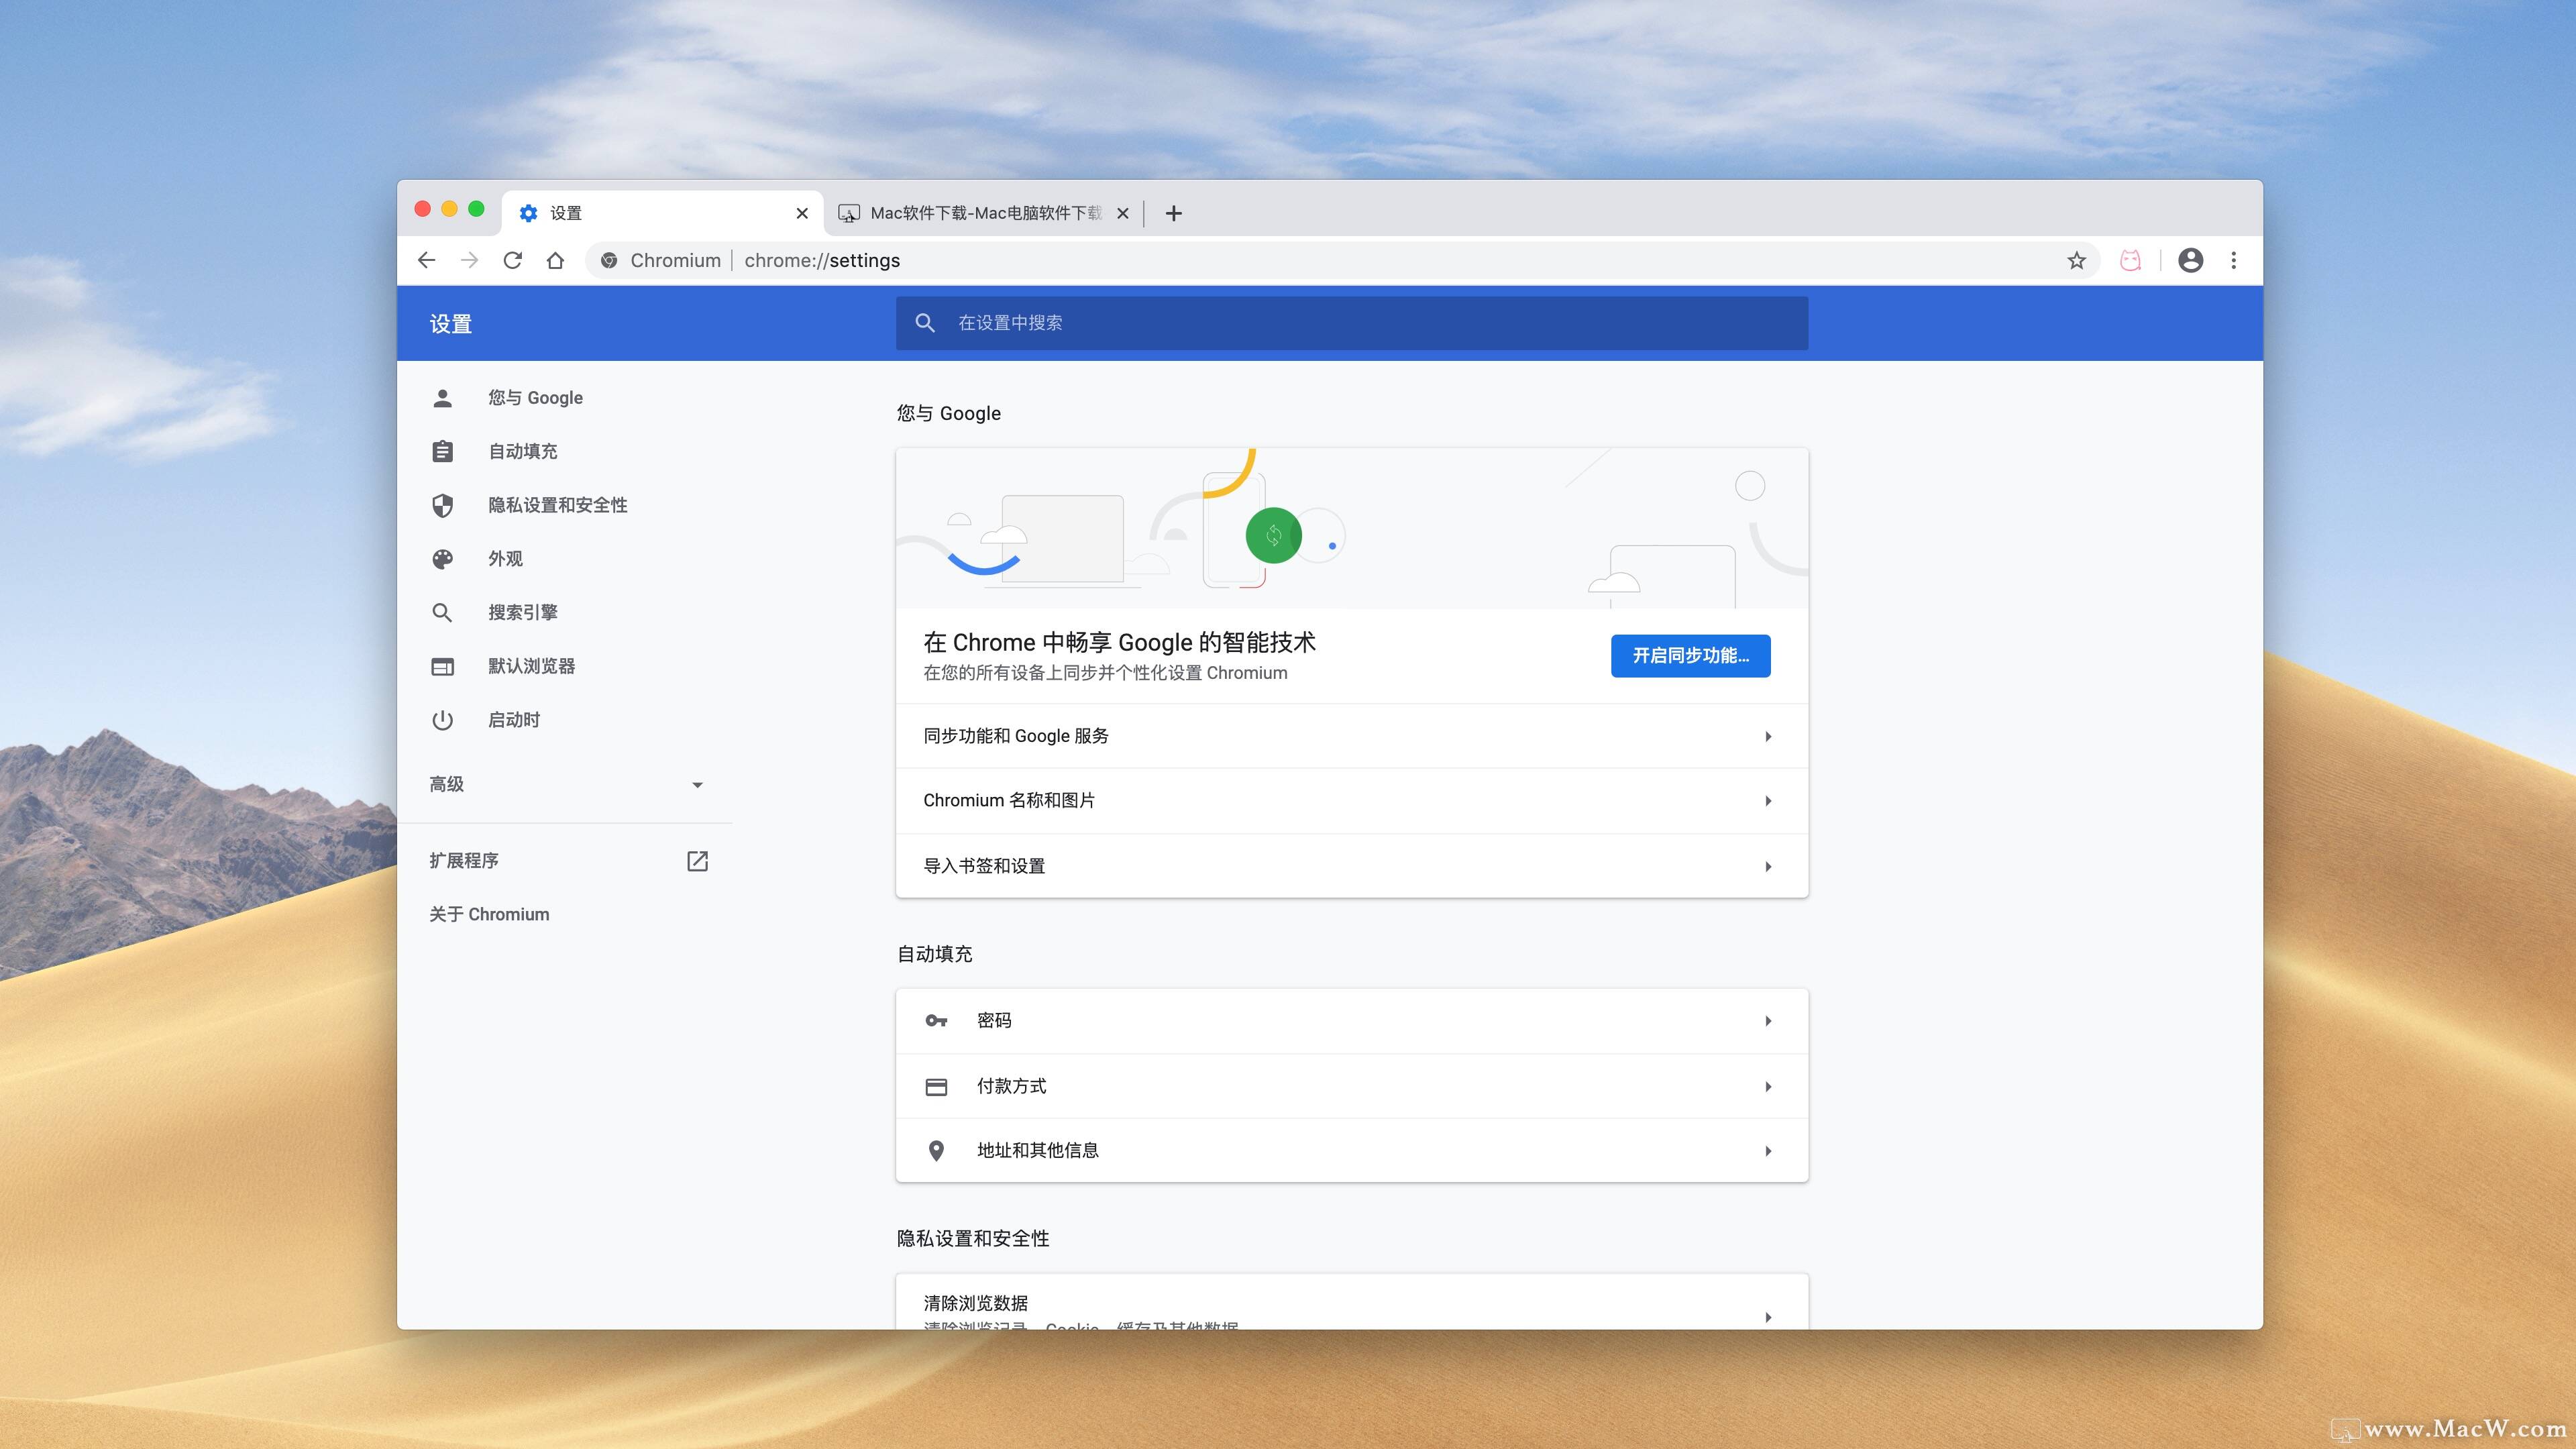
Task: Select 您与 Google in sidebar
Action: point(535,398)
